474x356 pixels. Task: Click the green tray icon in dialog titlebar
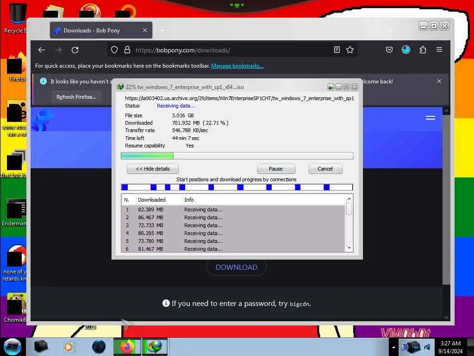(x=331, y=87)
